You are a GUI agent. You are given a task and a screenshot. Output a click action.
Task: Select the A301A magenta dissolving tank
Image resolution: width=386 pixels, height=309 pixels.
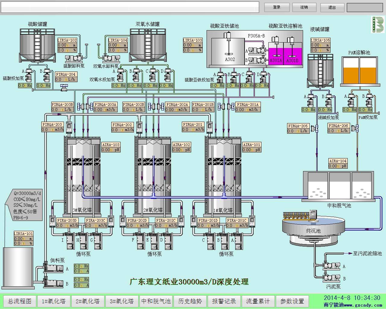(276, 56)
